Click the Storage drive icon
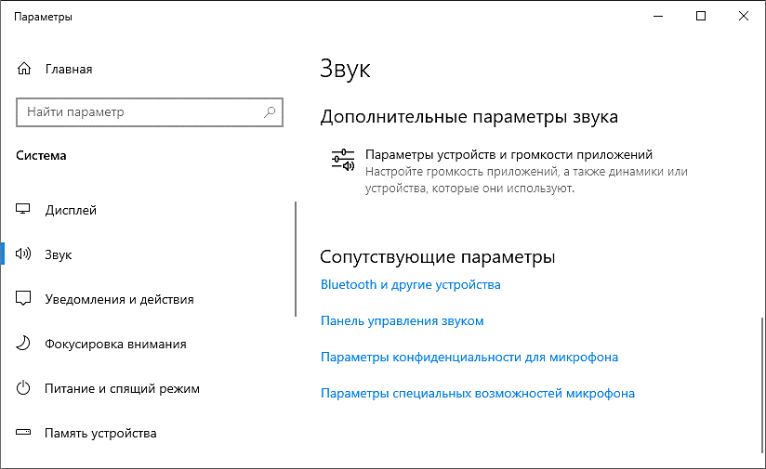 click(x=24, y=433)
